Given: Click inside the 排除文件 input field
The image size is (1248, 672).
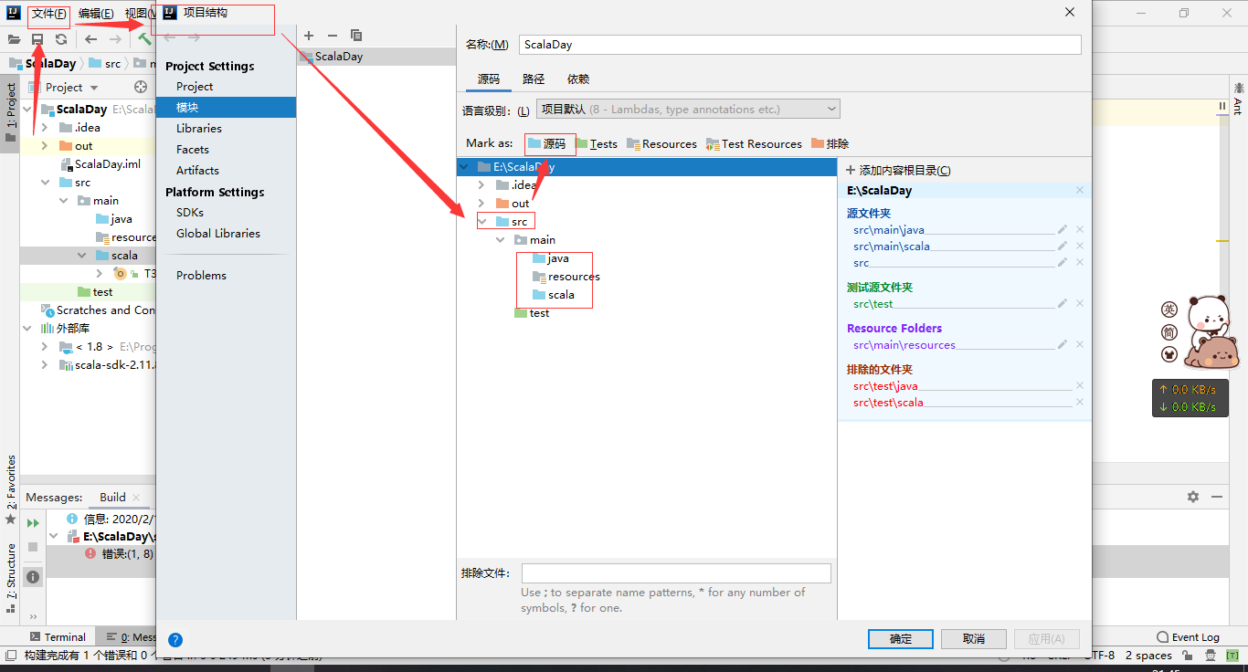Looking at the screenshot, I should click(676, 572).
